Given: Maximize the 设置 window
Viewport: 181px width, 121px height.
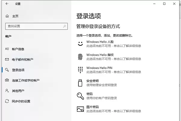Looking at the screenshot, I should pyautogui.click(x=164, y=4).
